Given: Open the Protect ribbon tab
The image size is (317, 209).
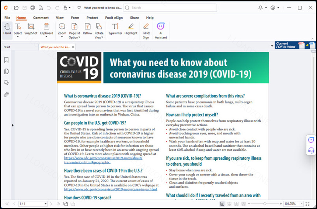Looking at the screenshot, I should click(92, 18).
